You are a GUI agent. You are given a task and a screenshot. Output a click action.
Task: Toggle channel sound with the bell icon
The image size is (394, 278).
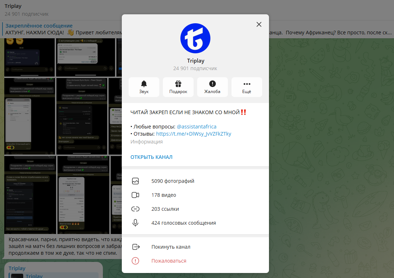(144, 84)
